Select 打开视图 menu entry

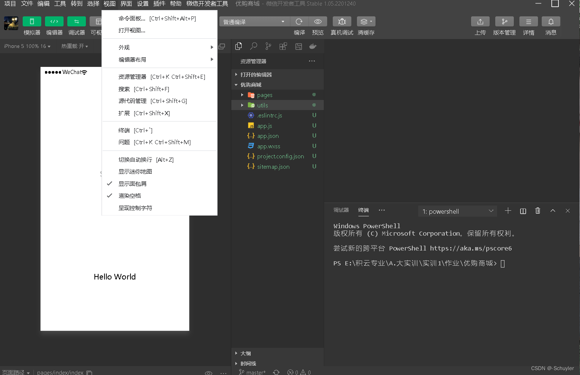159,30
